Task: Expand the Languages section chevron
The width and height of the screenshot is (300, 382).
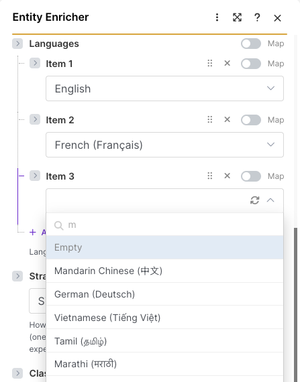Action: click(x=17, y=44)
